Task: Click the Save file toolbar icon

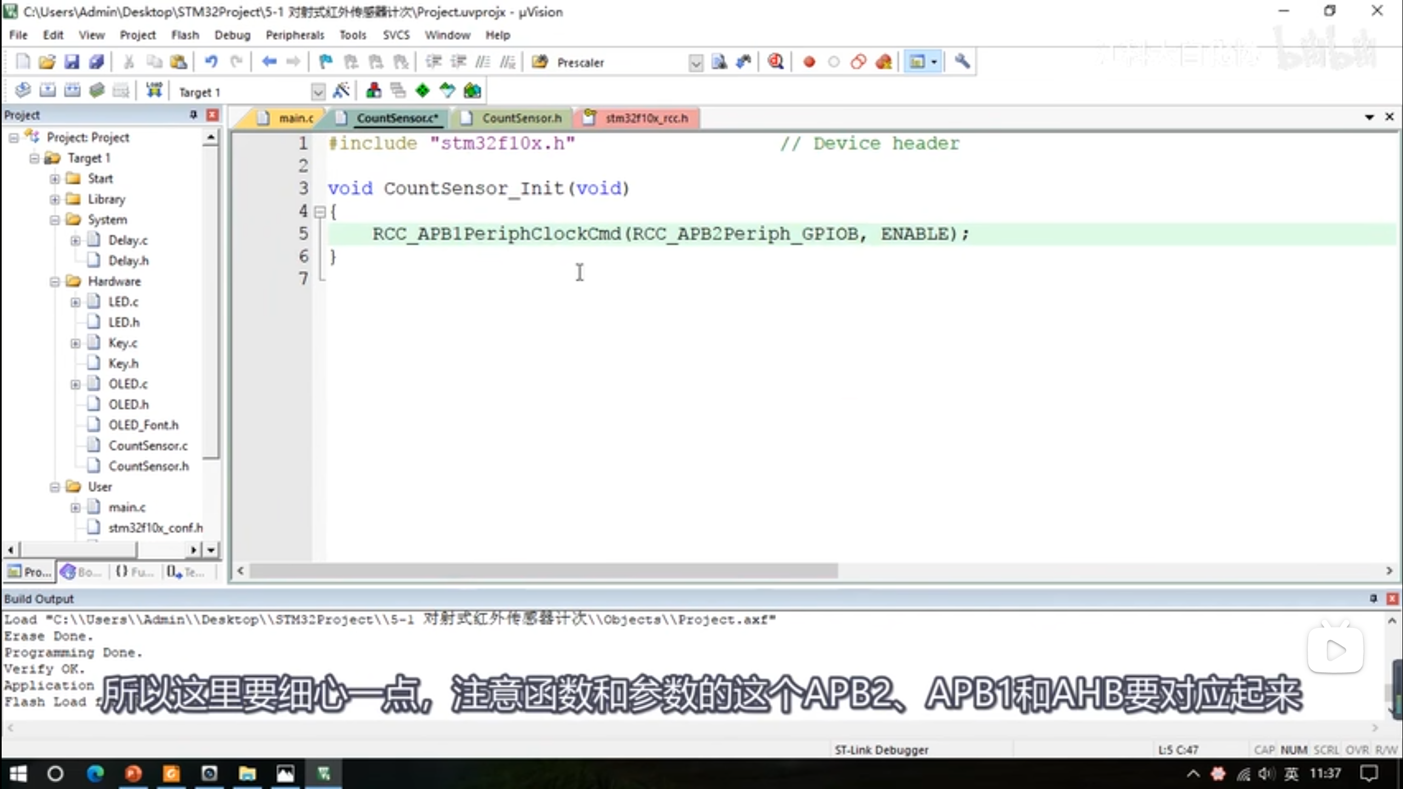Action: click(72, 62)
